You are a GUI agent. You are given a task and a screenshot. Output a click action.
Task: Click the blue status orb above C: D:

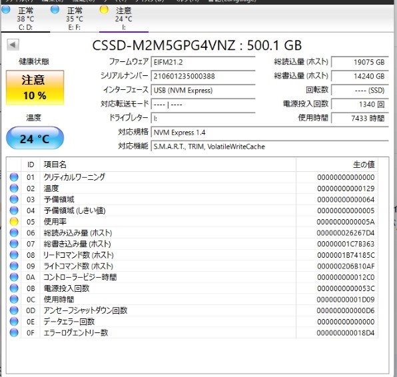tap(5, 10)
